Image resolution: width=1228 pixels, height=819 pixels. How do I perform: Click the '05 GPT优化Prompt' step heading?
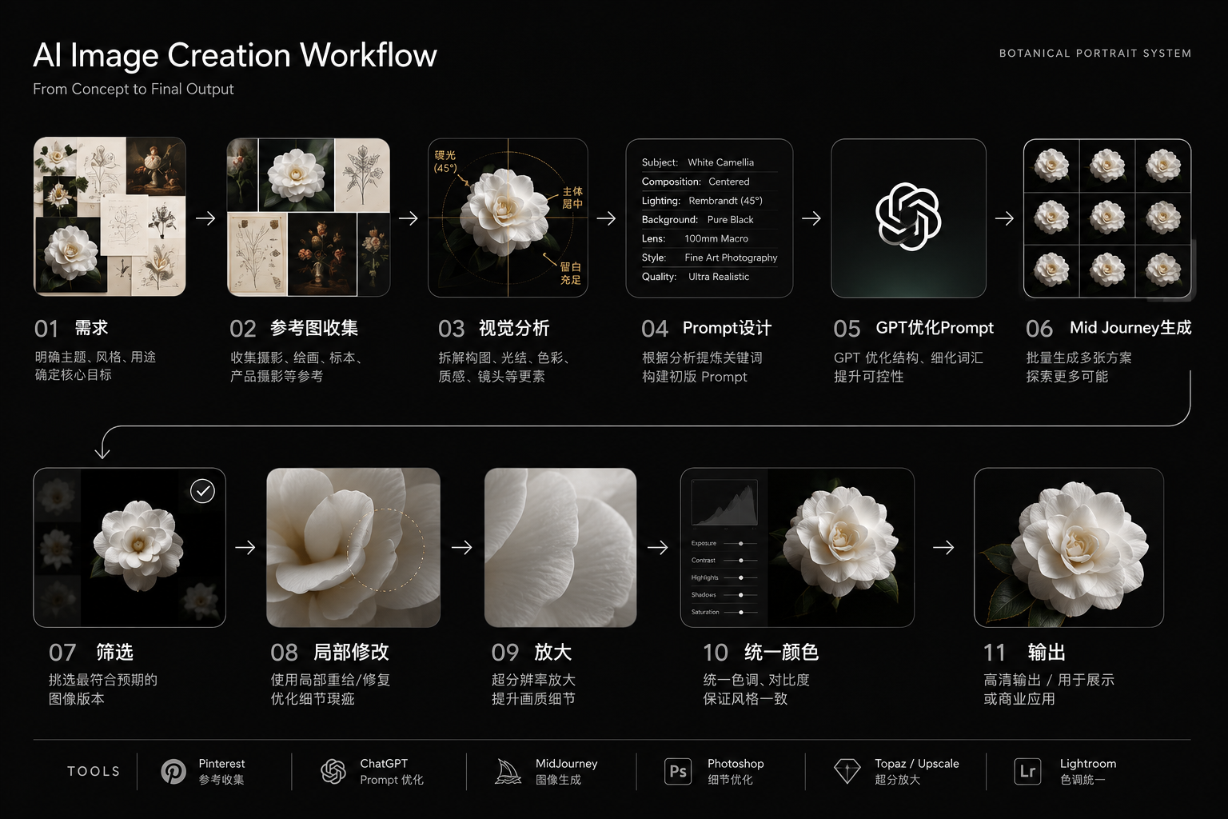pos(914,328)
